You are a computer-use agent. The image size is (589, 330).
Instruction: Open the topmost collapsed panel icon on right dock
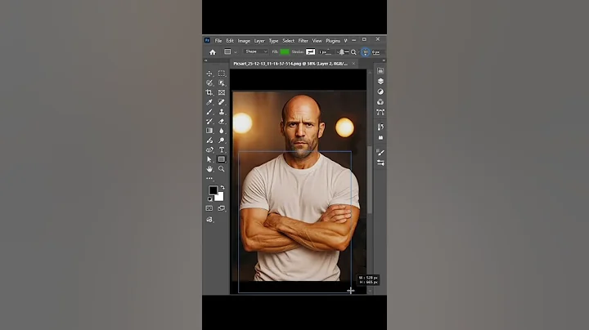[x=380, y=70]
